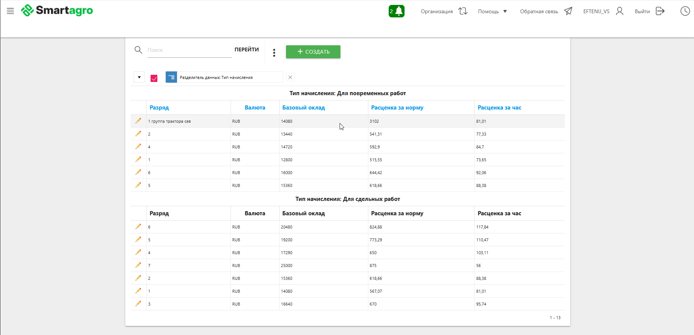Sort by Разряд column header

(159, 108)
